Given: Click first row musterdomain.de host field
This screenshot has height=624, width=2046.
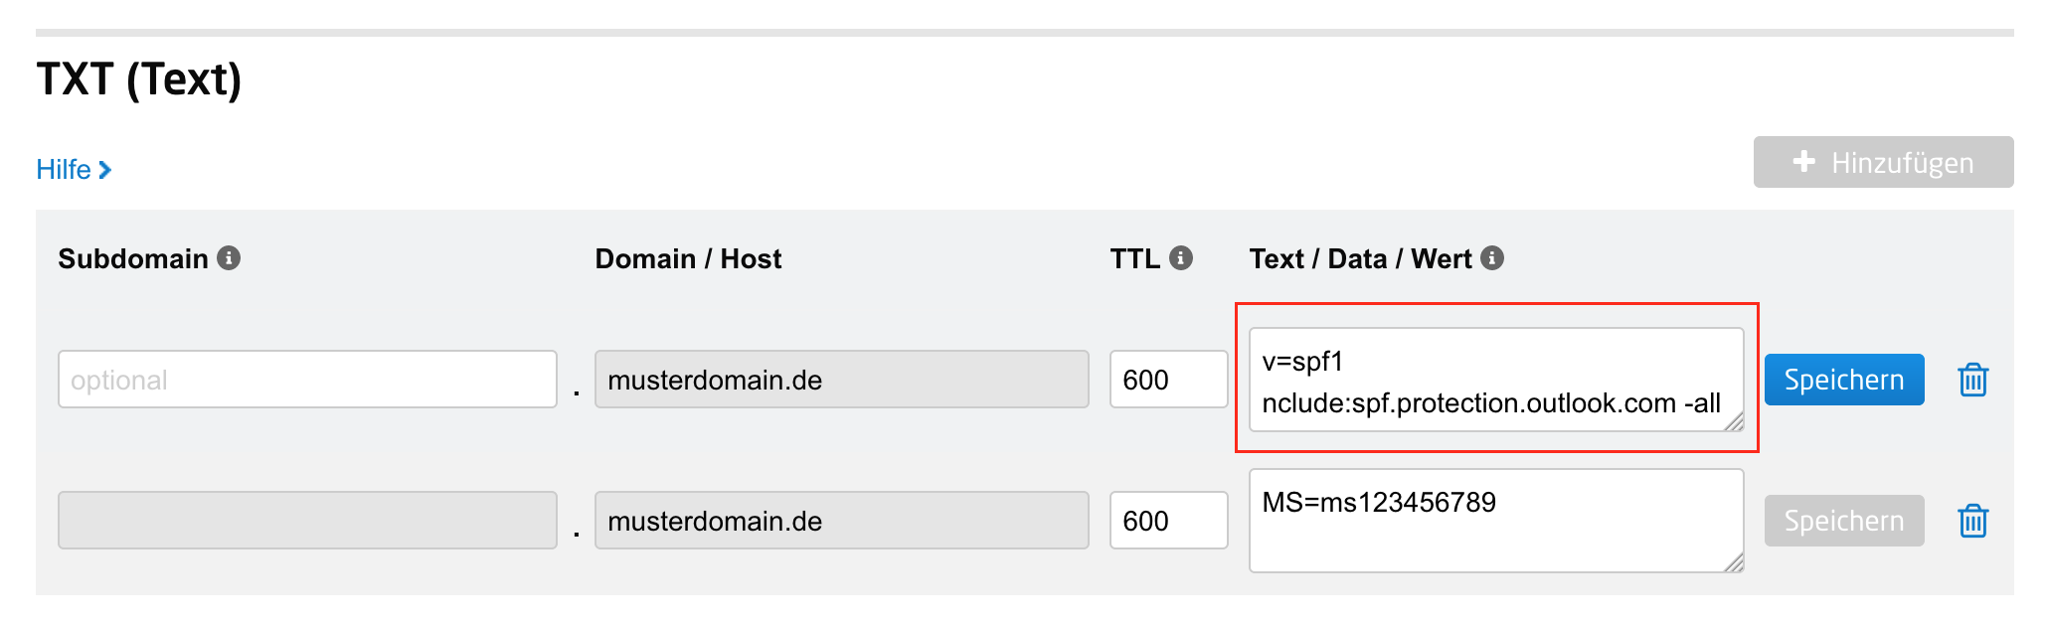Looking at the screenshot, I should tap(841, 380).
